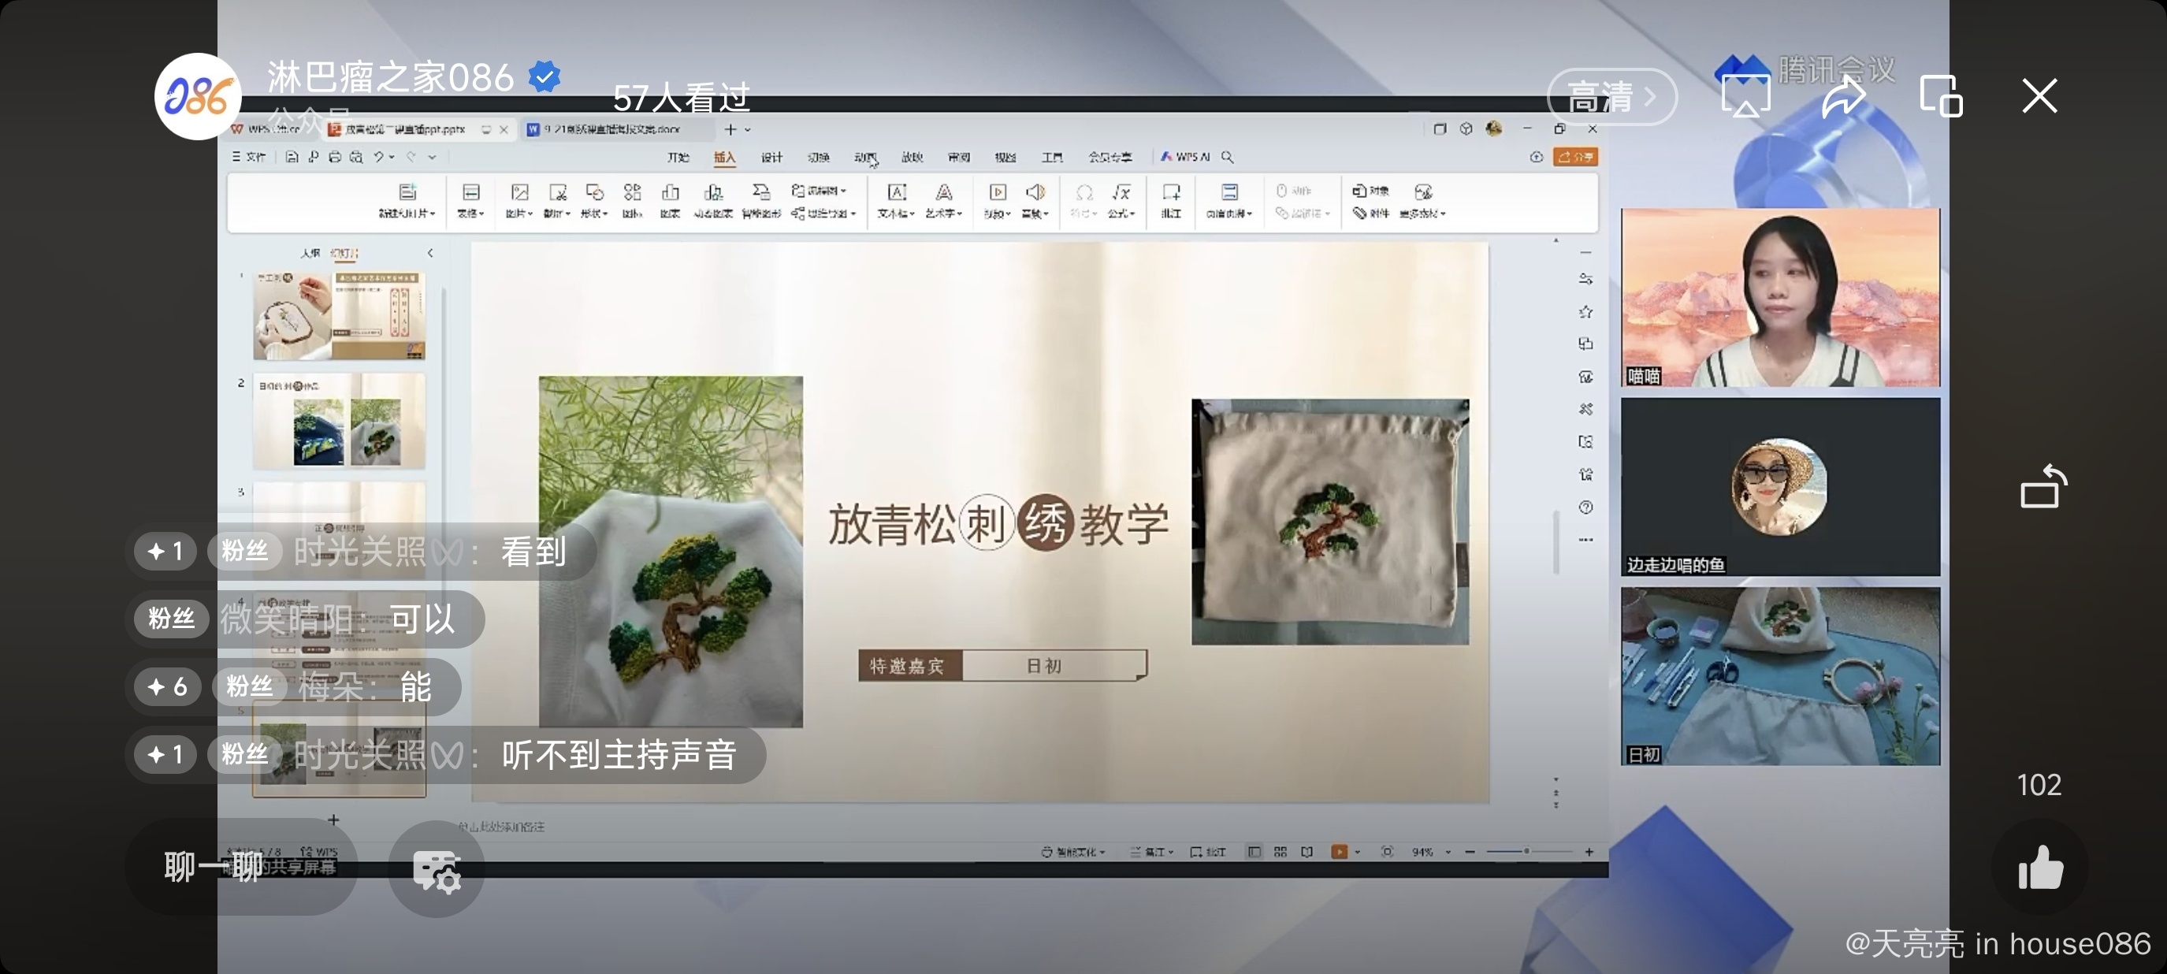Switch to the 设计 ribbon tab
Screen dimensions: 2167x974
(771, 158)
